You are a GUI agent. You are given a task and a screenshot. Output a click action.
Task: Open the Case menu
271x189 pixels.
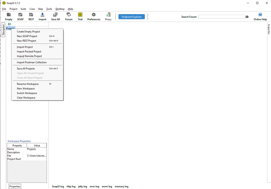tap(32, 9)
